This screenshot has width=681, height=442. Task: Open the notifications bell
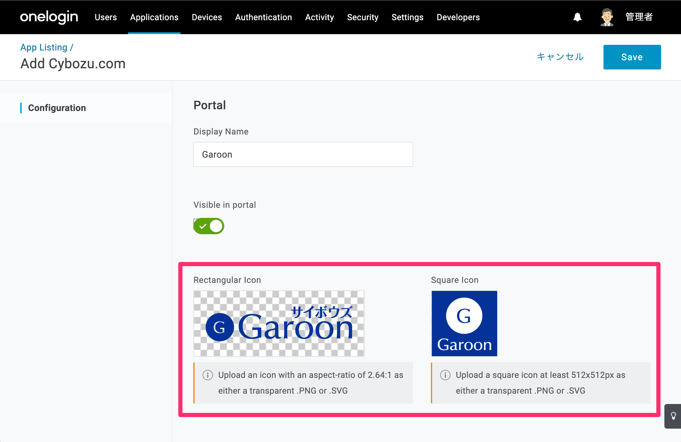point(577,17)
